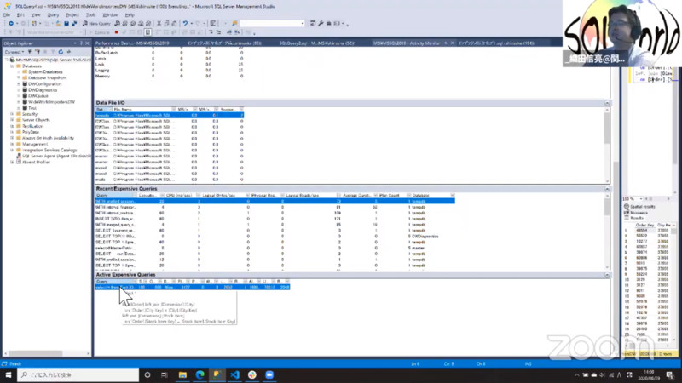The height and width of the screenshot is (383, 682).
Task: Click the New Query toolbar button
Action: pos(96,24)
